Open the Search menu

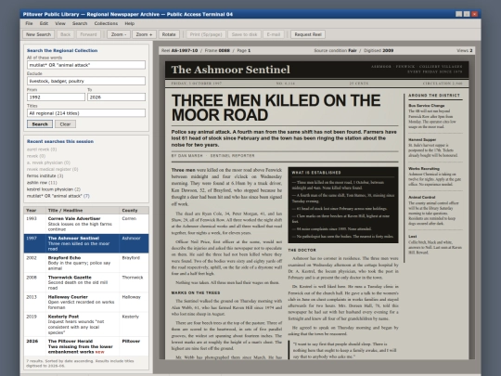click(x=80, y=23)
